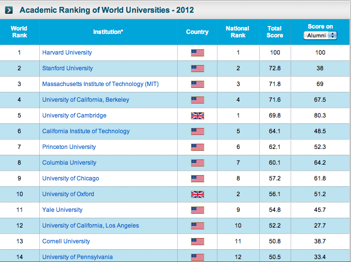Select UCLA's national rank 10
Screen dimensions: 351x262
pos(238,226)
